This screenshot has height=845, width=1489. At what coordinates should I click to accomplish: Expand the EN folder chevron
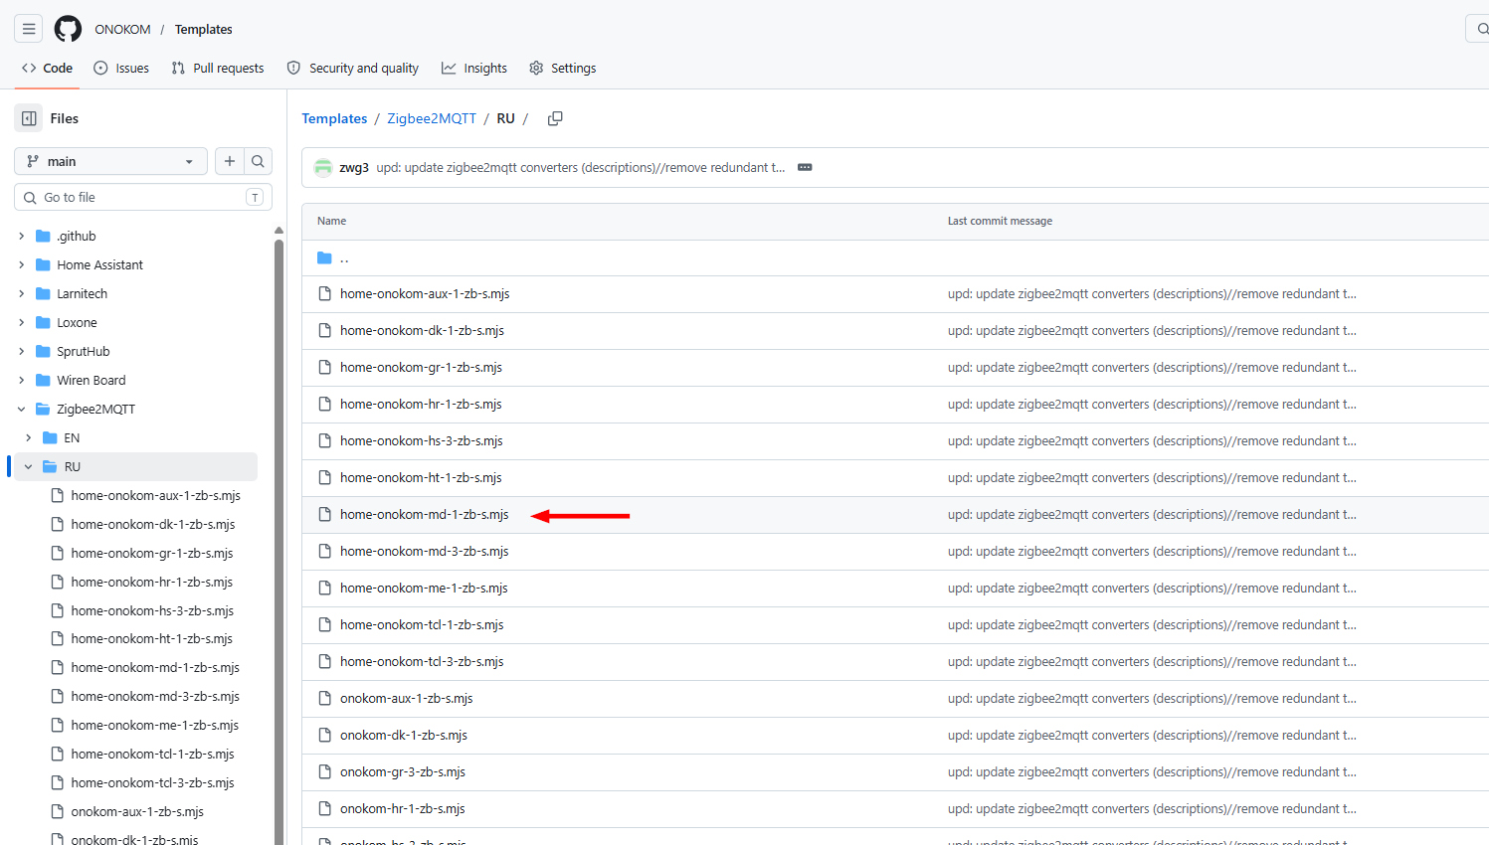[29, 438]
